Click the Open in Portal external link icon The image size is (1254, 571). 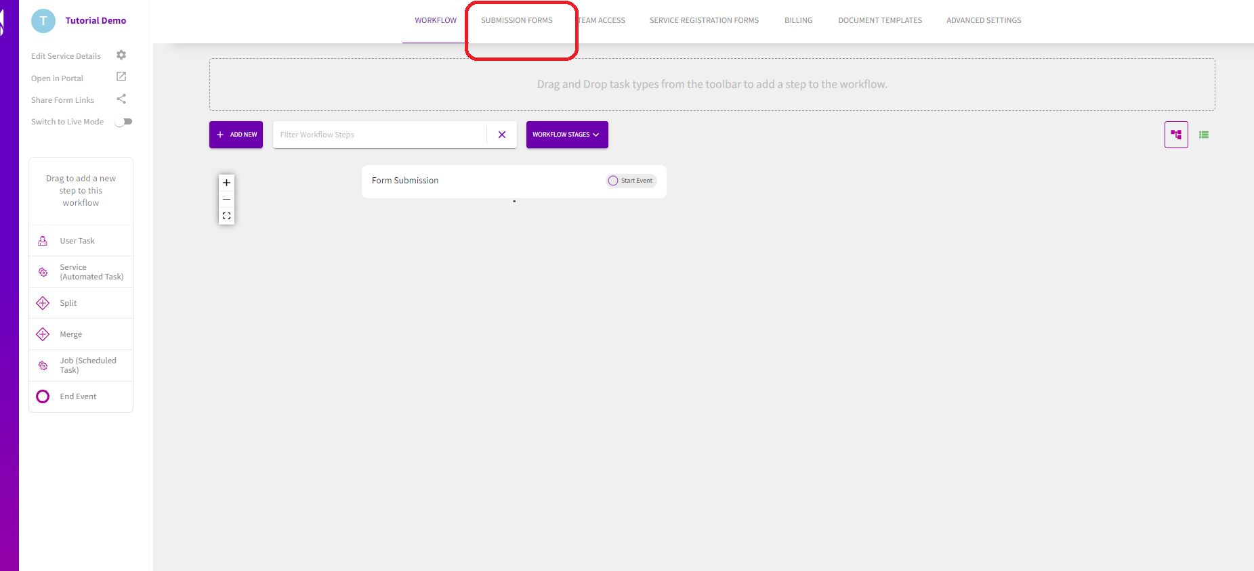click(121, 77)
